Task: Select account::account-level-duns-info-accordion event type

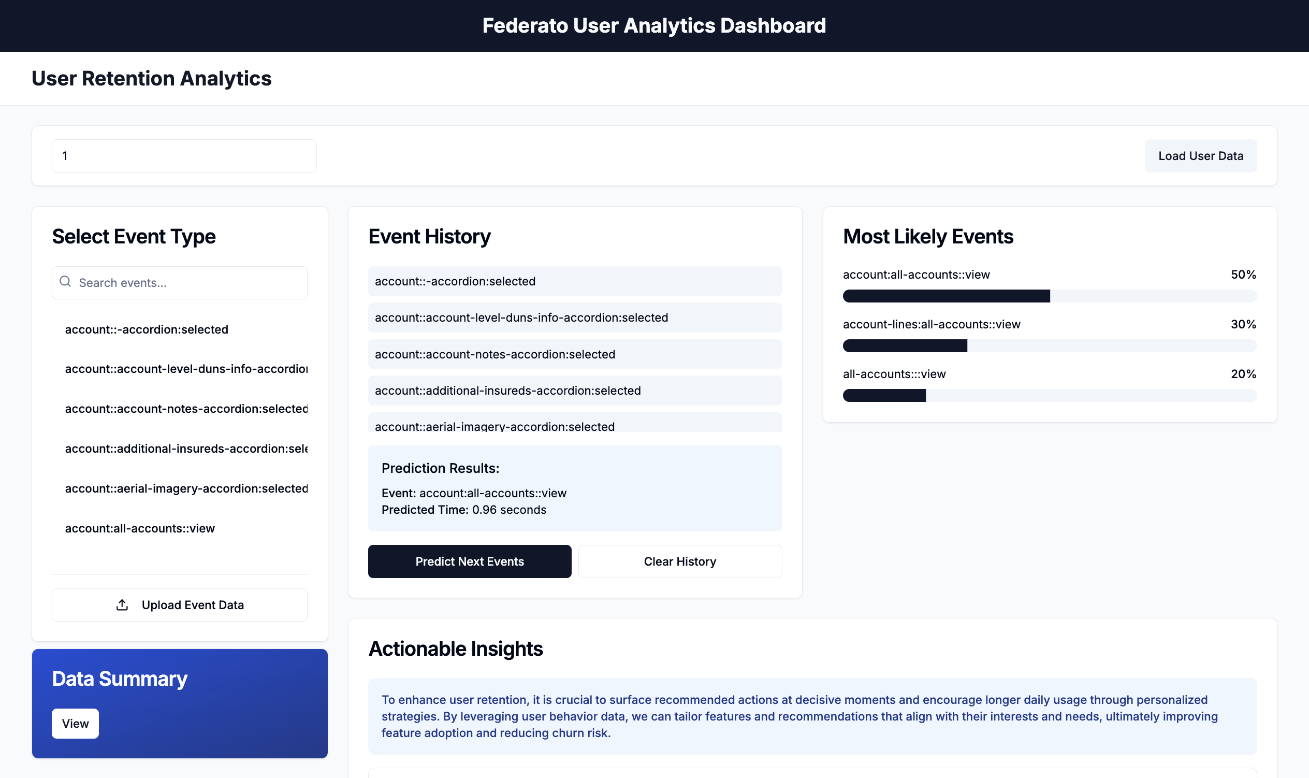Action: (185, 369)
